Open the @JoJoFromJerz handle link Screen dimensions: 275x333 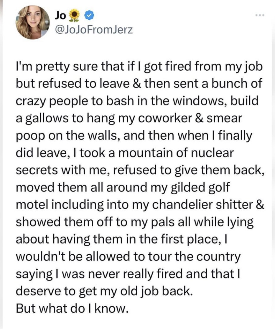(93, 30)
